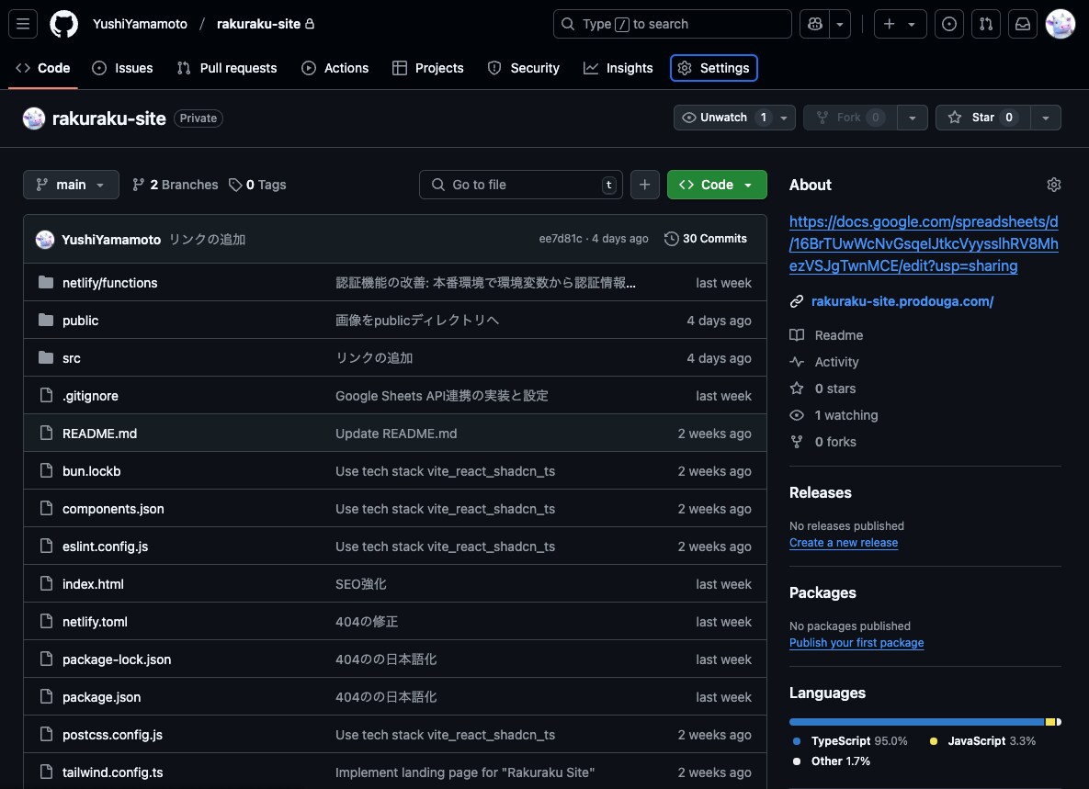Viewport: 1089px width, 789px height.
Task: Open the Actions tab
Action: pos(335,68)
